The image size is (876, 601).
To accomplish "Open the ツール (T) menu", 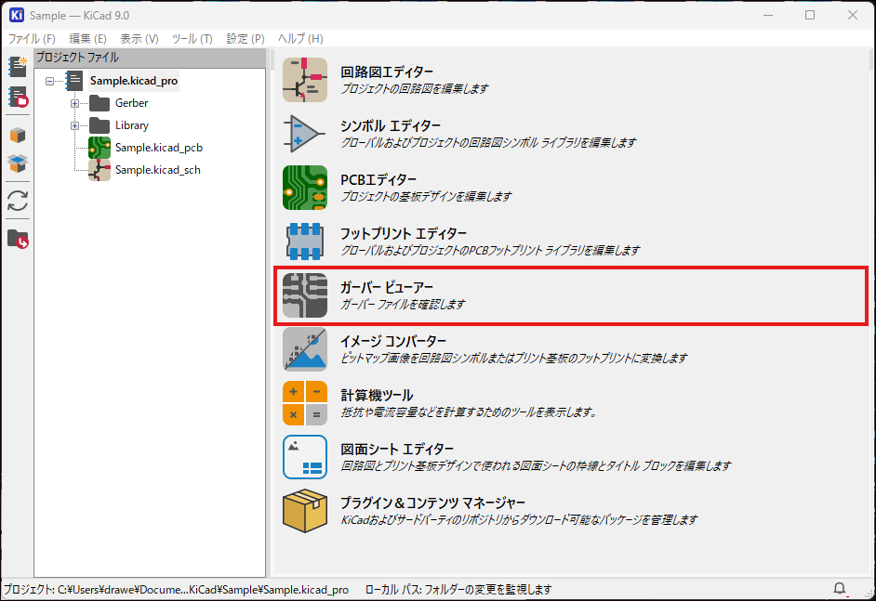I will point(192,39).
